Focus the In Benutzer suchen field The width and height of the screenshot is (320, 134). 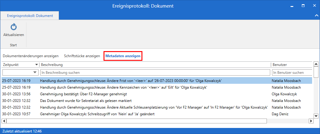pyautogui.click(x=292, y=73)
